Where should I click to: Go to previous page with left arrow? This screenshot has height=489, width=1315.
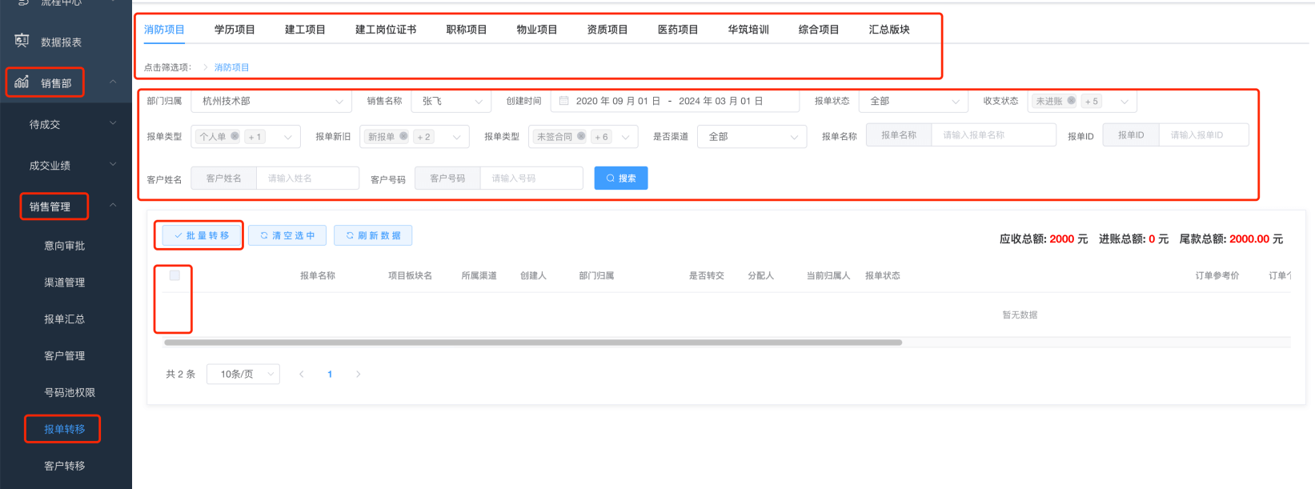coord(301,374)
